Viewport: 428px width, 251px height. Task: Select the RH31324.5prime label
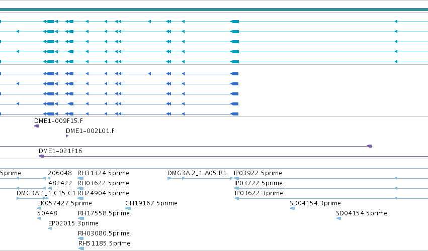tap(103, 173)
